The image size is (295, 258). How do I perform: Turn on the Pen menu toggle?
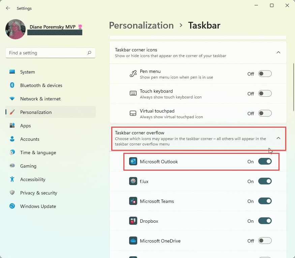click(265, 74)
